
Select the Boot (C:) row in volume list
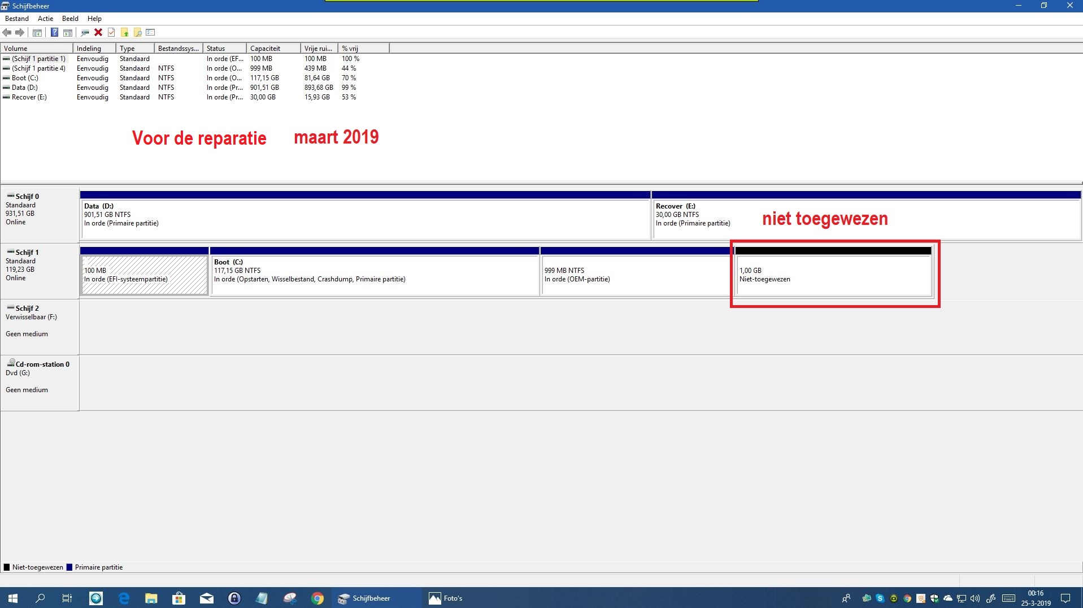coord(25,78)
